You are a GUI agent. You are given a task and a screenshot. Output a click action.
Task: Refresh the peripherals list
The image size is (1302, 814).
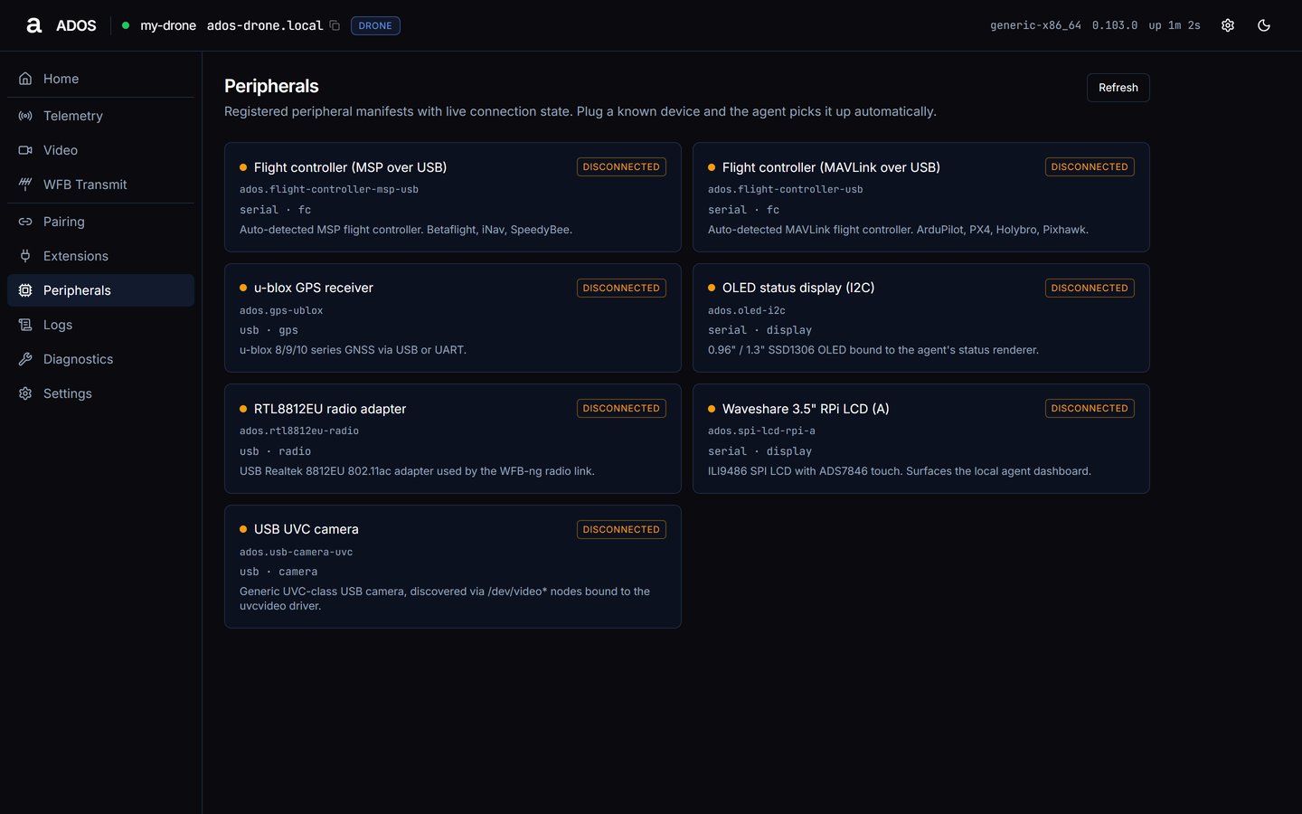(x=1118, y=88)
